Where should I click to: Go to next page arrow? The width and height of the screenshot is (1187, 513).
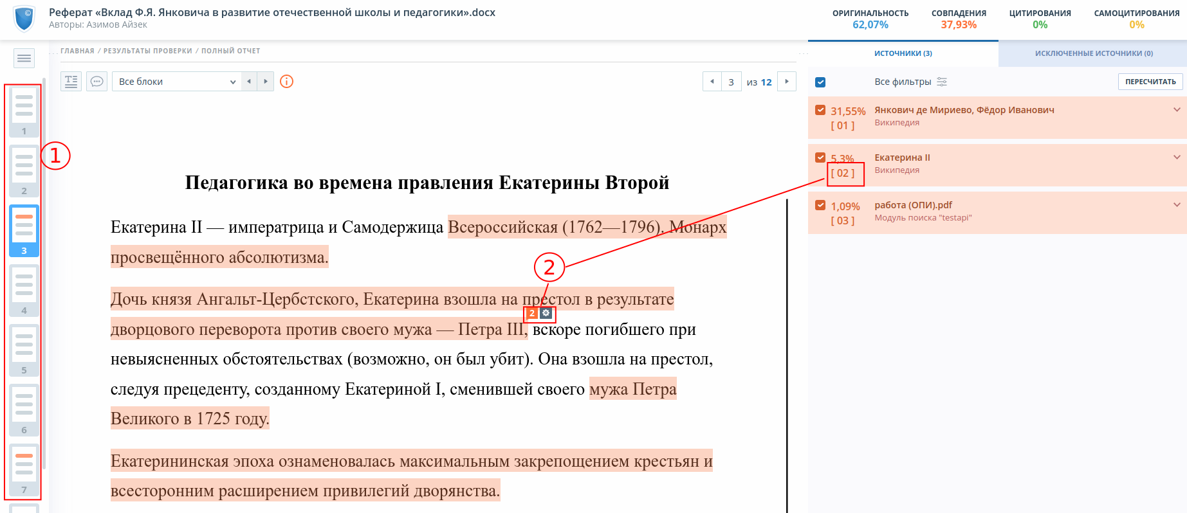pyautogui.click(x=787, y=82)
